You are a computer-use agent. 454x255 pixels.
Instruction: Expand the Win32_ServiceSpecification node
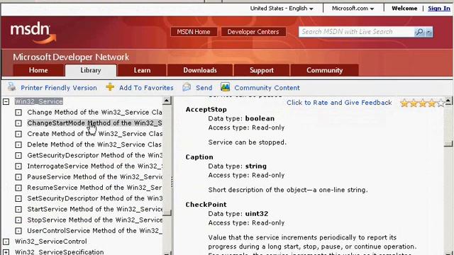[6, 252]
